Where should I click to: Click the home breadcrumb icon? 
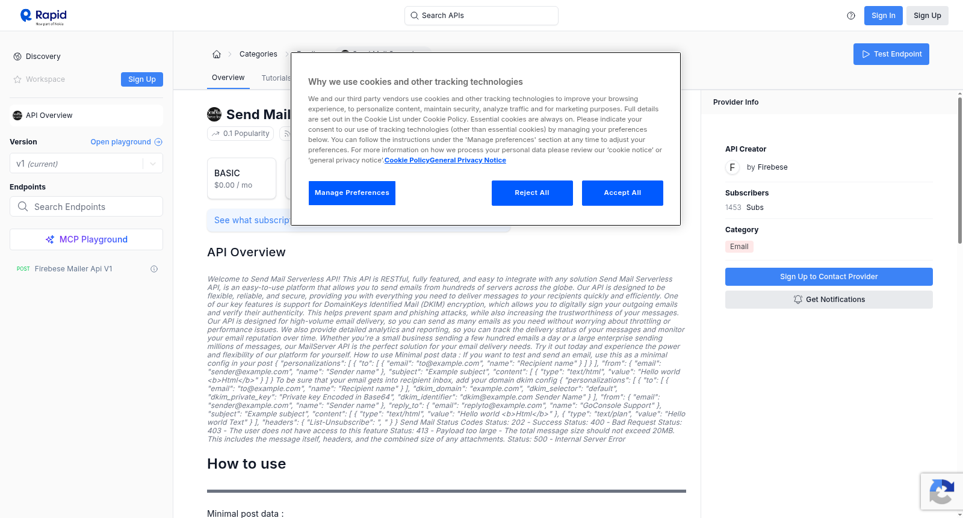pos(217,54)
